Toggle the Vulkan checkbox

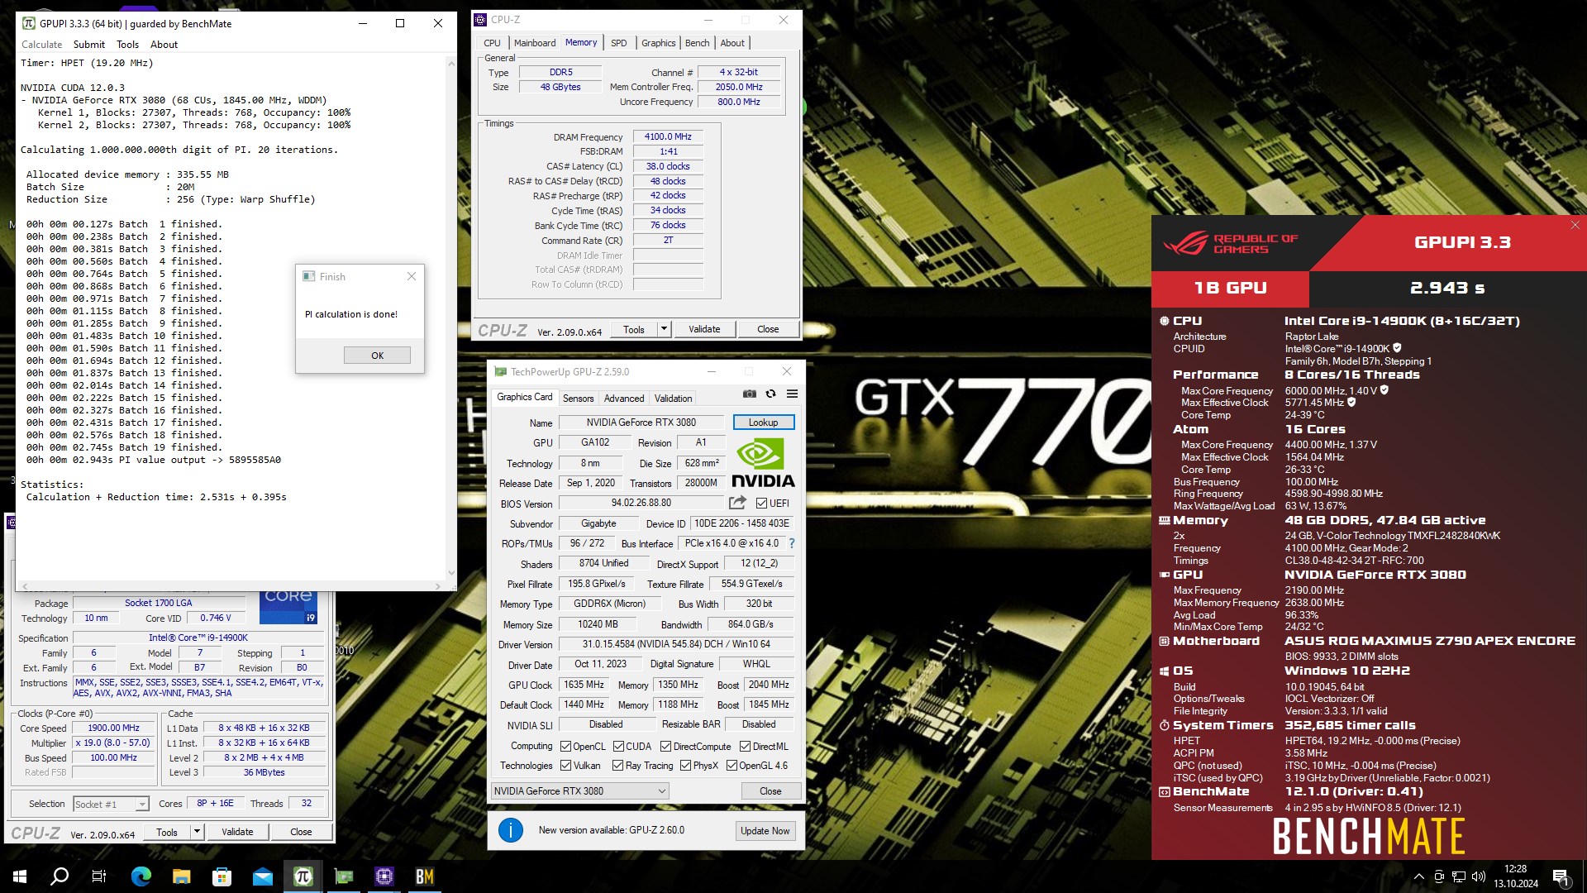566,766
